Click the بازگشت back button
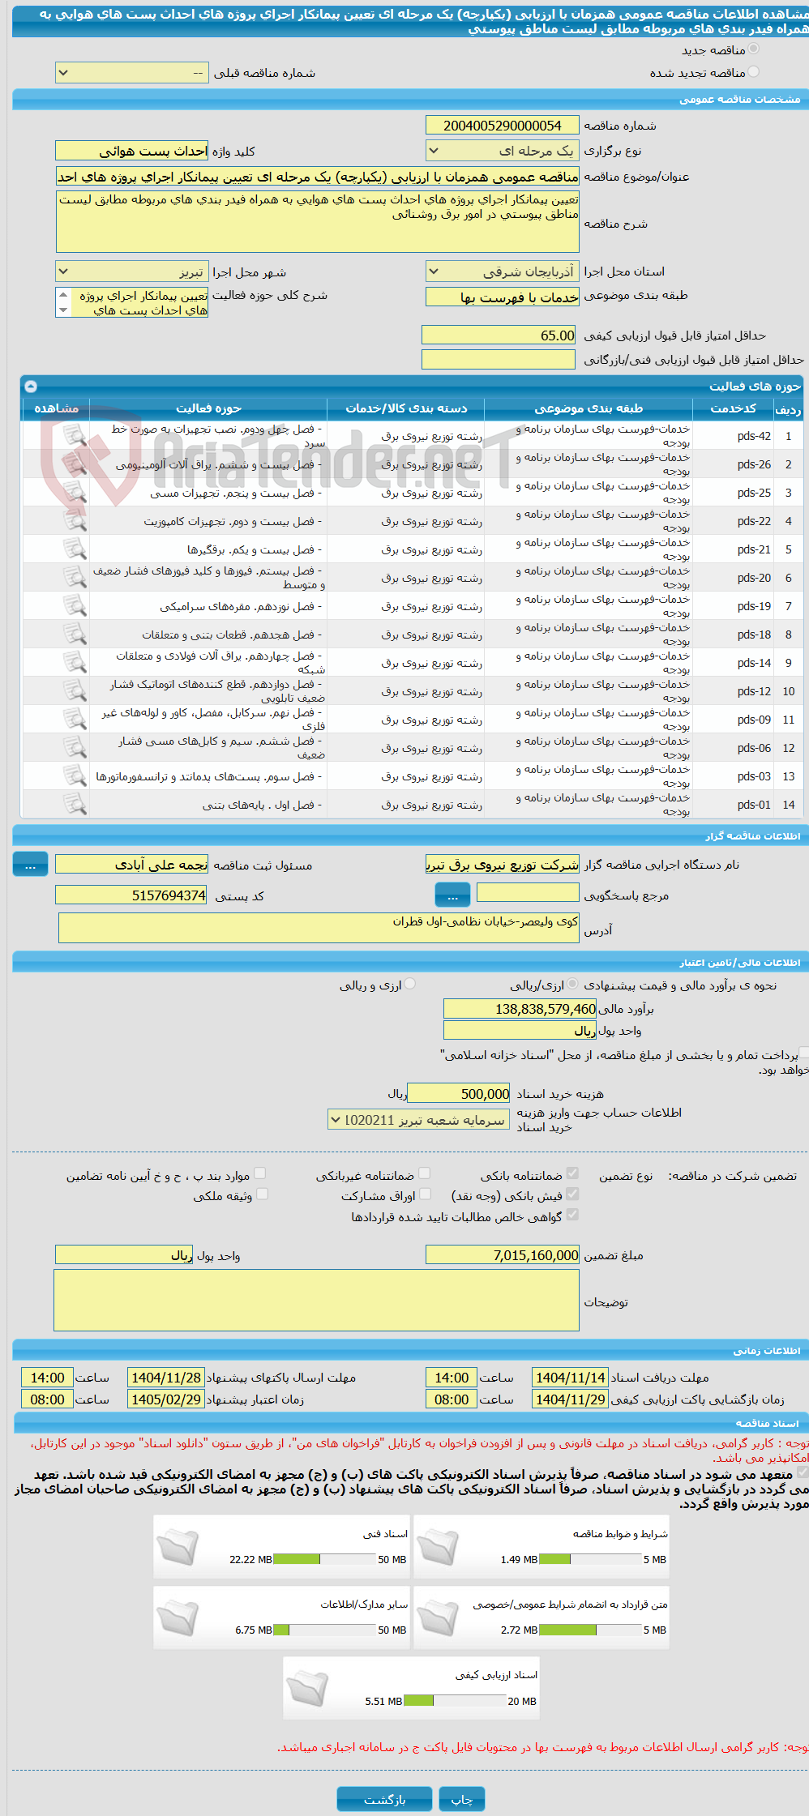 (x=385, y=1799)
